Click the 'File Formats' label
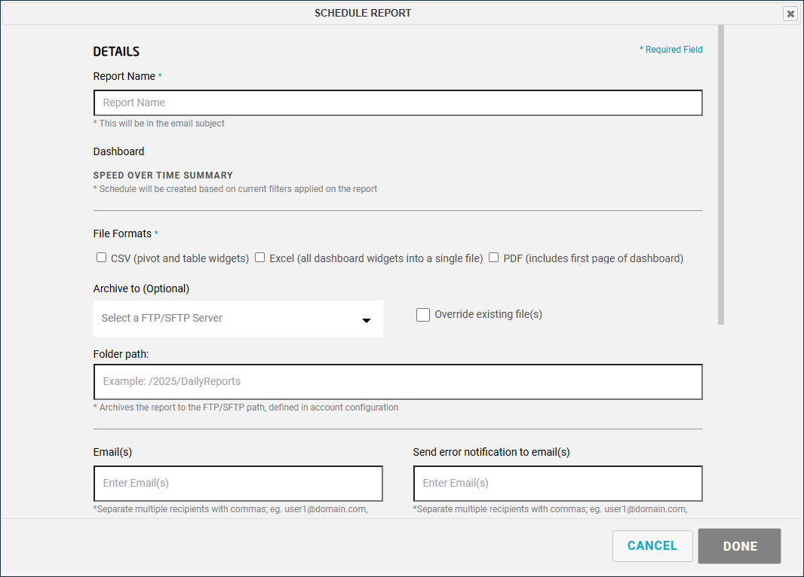The image size is (804, 577). (x=122, y=234)
